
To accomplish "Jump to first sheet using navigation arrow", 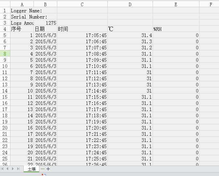I will (x=3, y=169).
